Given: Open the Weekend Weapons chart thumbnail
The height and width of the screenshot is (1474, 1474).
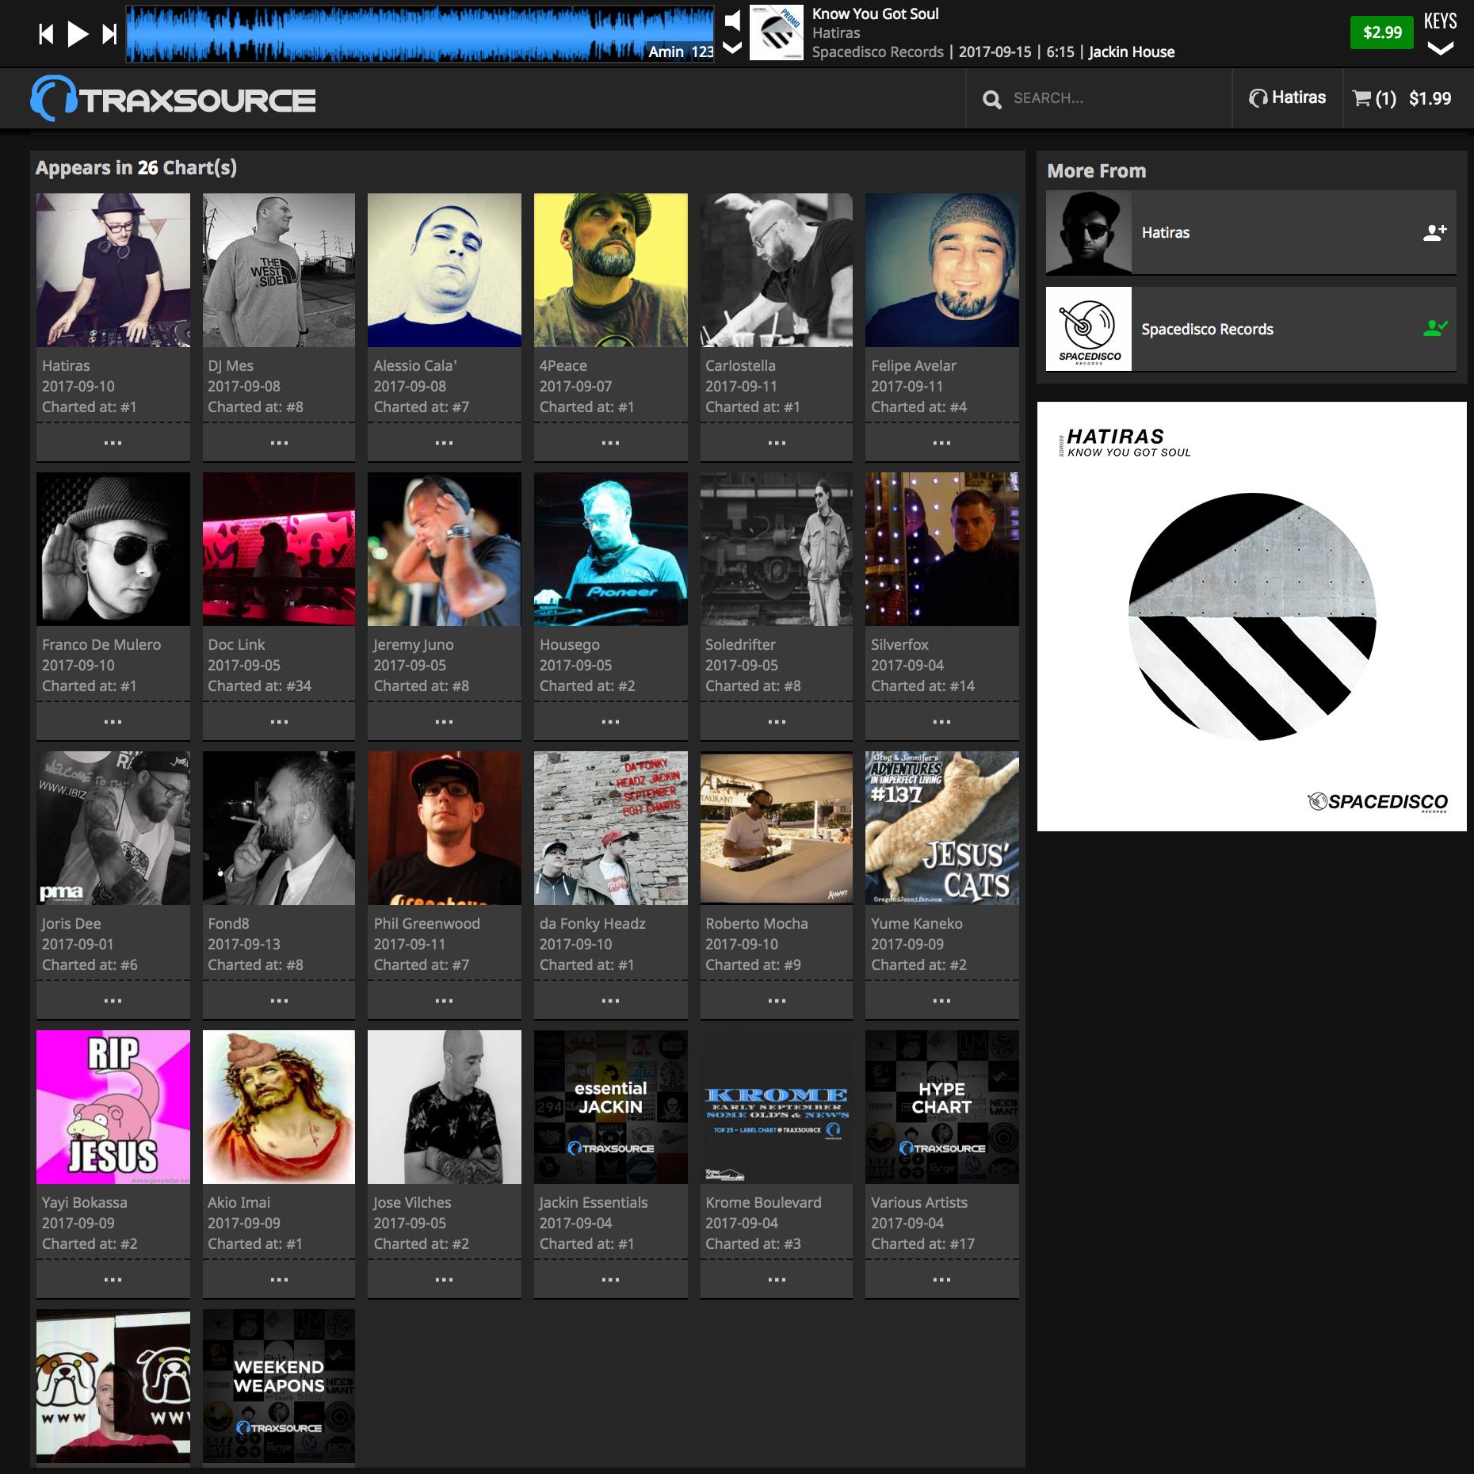Looking at the screenshot, I should [x=279, y=1386].
